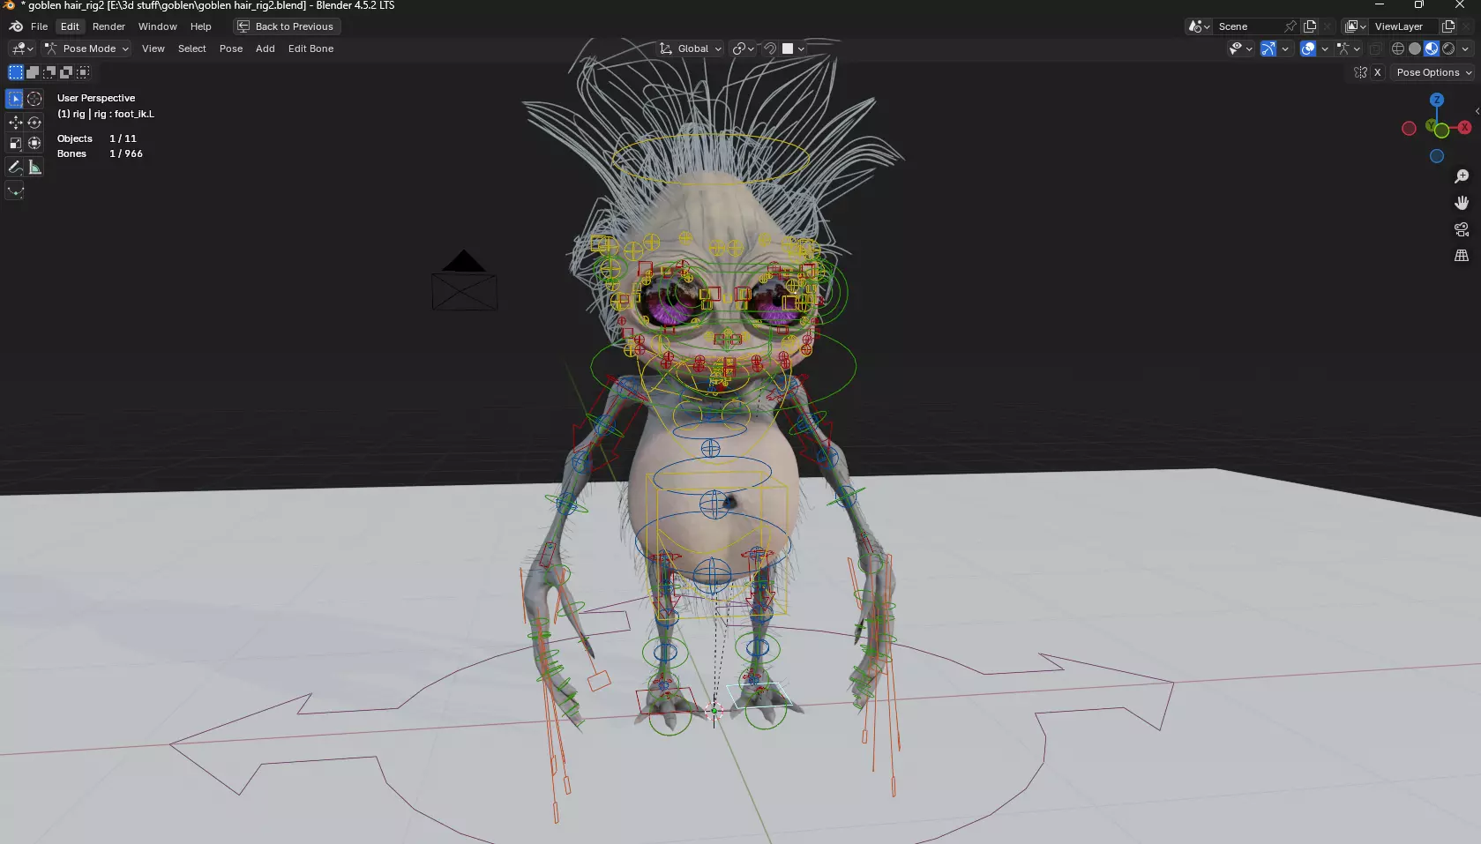Open the Pose Options dropdown
Screen dimensions: 1481x844
click(1433, 72)
